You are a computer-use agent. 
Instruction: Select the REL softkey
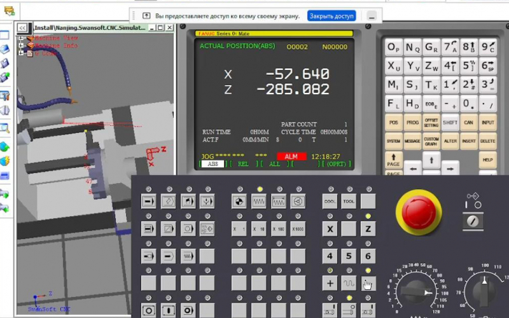(243, 164)
